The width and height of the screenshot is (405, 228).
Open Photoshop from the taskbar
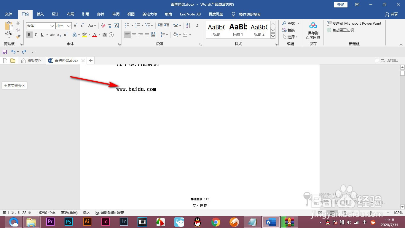coord(69,222)
